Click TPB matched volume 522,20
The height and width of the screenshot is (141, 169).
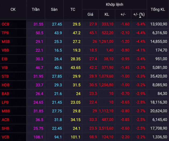[x=108, y=33]
